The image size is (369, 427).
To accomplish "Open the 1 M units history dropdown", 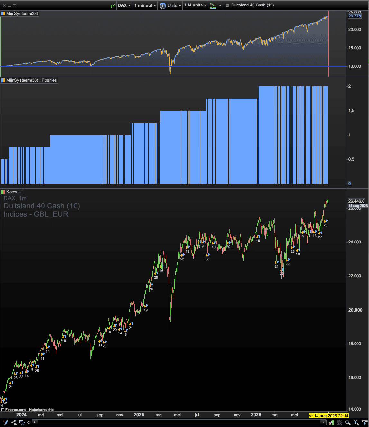I will pos(196,5).
